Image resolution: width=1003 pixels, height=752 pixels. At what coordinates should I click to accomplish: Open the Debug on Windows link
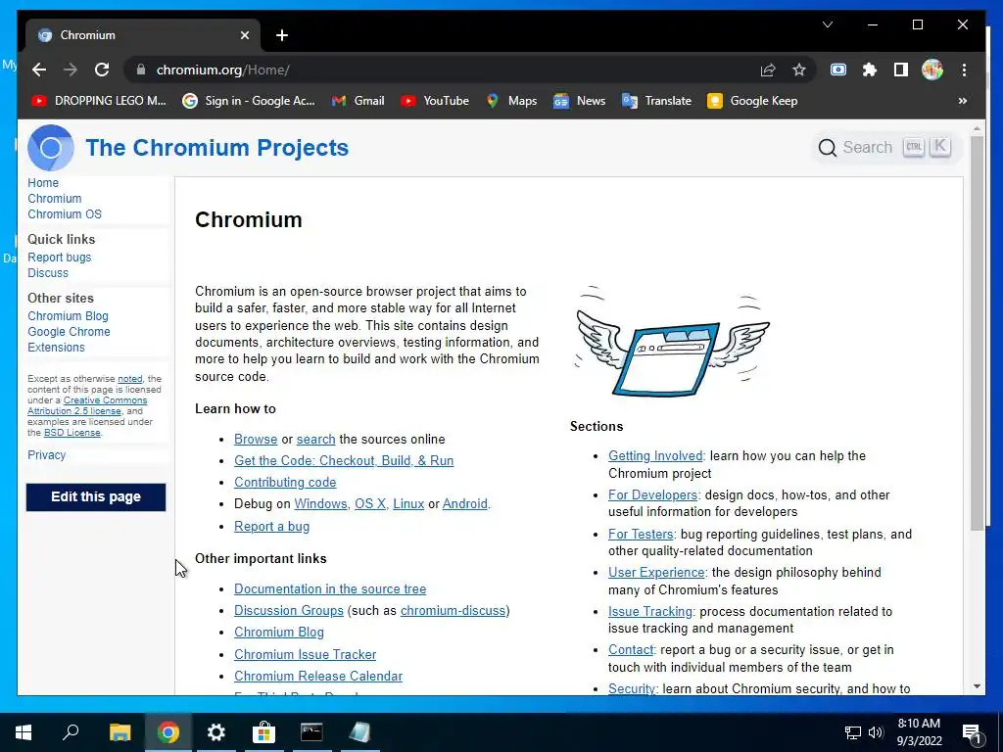[x=320, y=504]
